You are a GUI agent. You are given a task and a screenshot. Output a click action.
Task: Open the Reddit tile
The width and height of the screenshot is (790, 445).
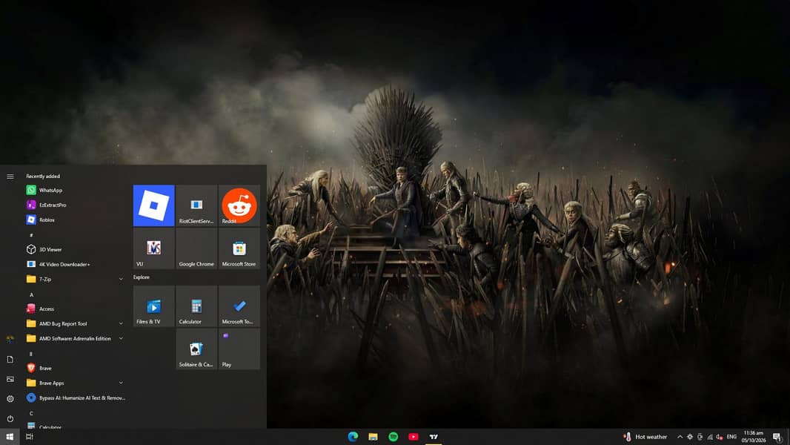pos(239,205)
